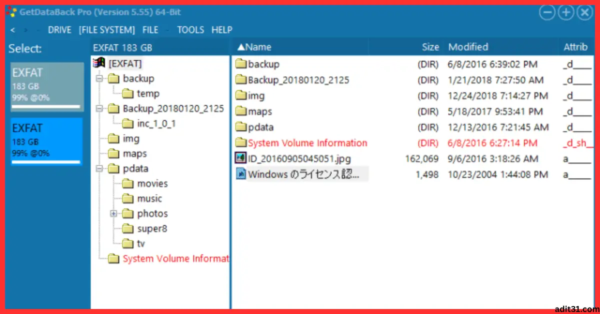This screenshot has height=314, width=600.
Task: Click the movies folder icon
Action: 128,183
